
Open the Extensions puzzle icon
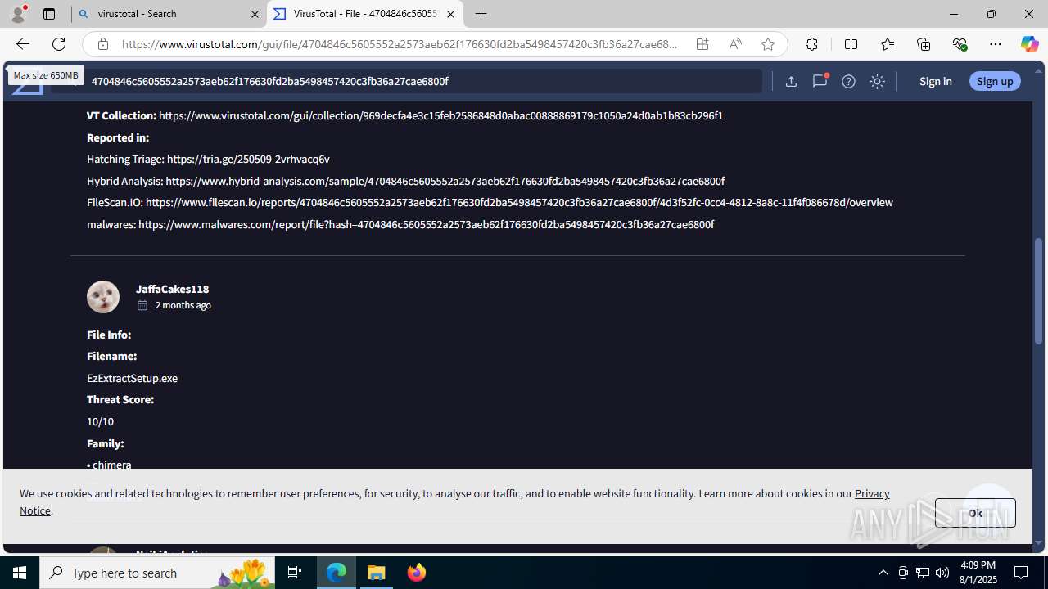(x=811, y=44)
